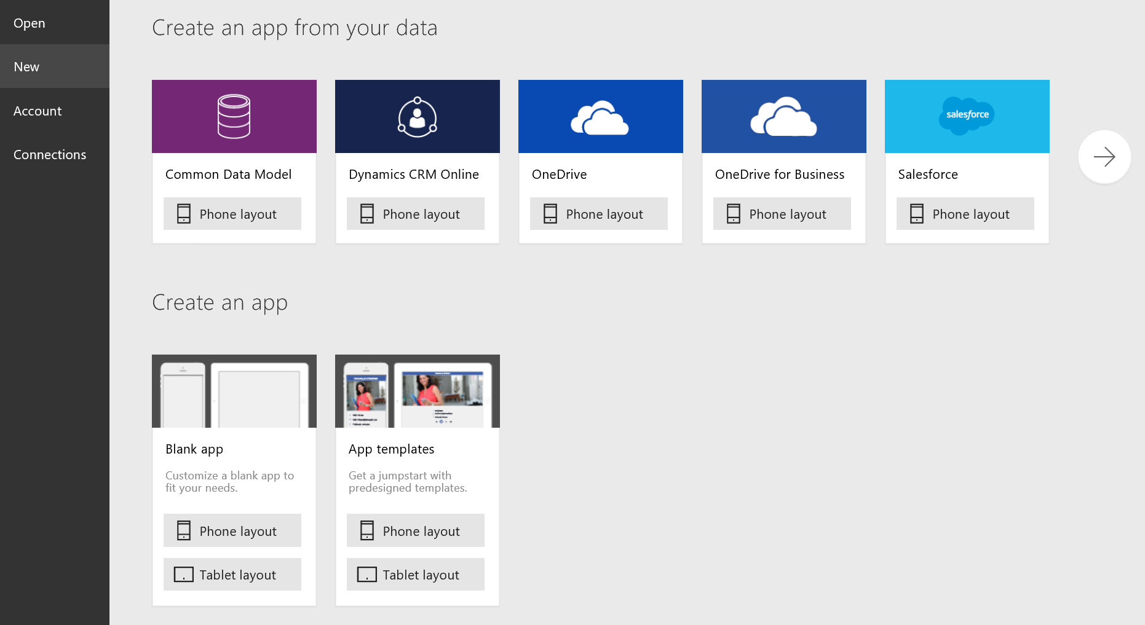Open the Open menu item in sidebar
This screenshot has width=1145, height=625.
(x=55, y=23)
